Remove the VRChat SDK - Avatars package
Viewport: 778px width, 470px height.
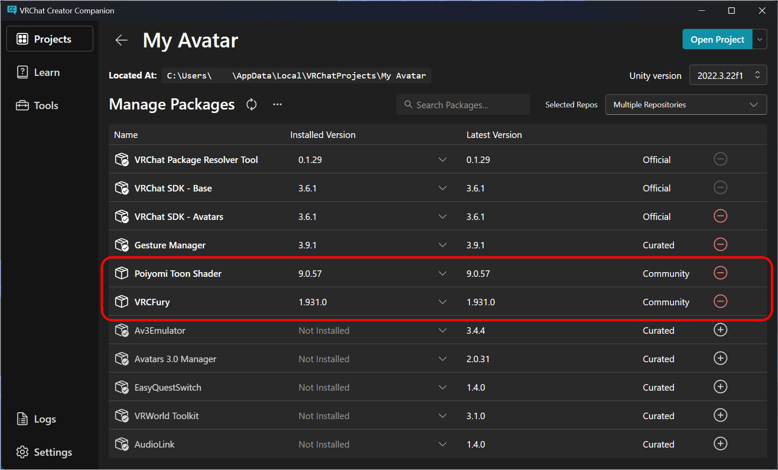[x=720, y=216]
